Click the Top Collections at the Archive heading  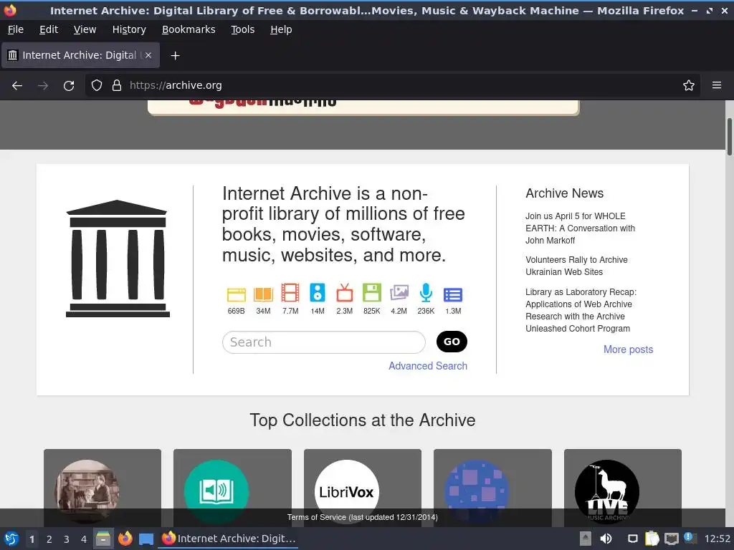[362, 420]
